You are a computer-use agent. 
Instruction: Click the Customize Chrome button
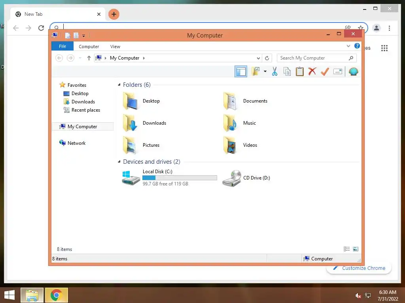[x=359, y=268]
